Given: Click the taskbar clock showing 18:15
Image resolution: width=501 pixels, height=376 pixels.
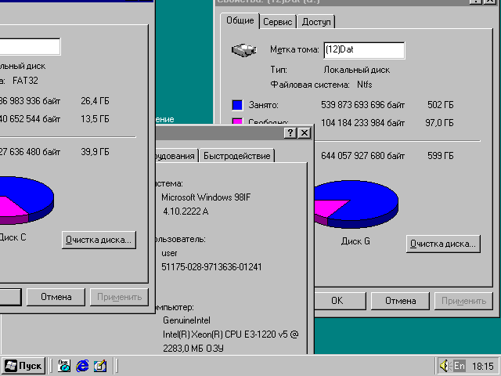Looking at the screenshot, I should point(483,366).
